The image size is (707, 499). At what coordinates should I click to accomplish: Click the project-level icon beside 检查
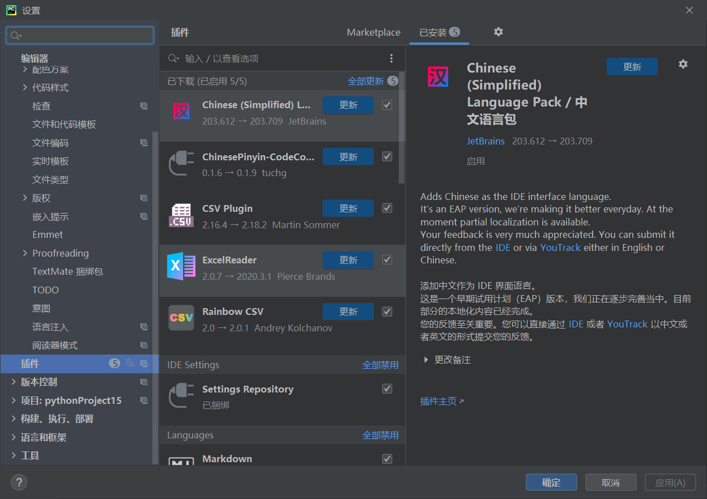tap(144, 106)
